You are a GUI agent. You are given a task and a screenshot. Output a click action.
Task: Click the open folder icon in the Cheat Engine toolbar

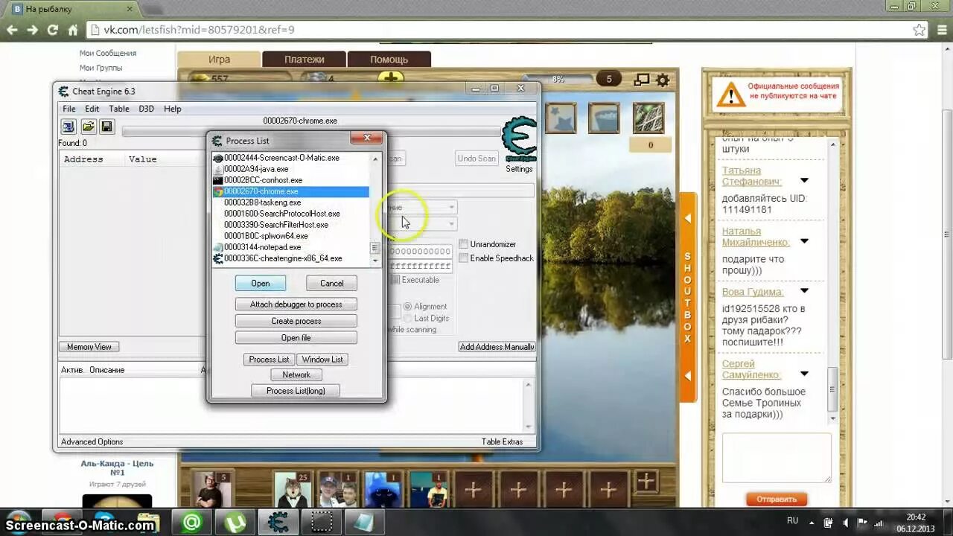point(88,127)
